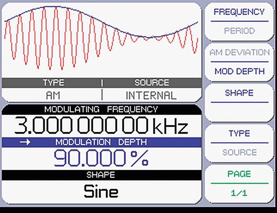
Task: Click the SOURCE column header above INTERNAL
Action: point(151,83)
